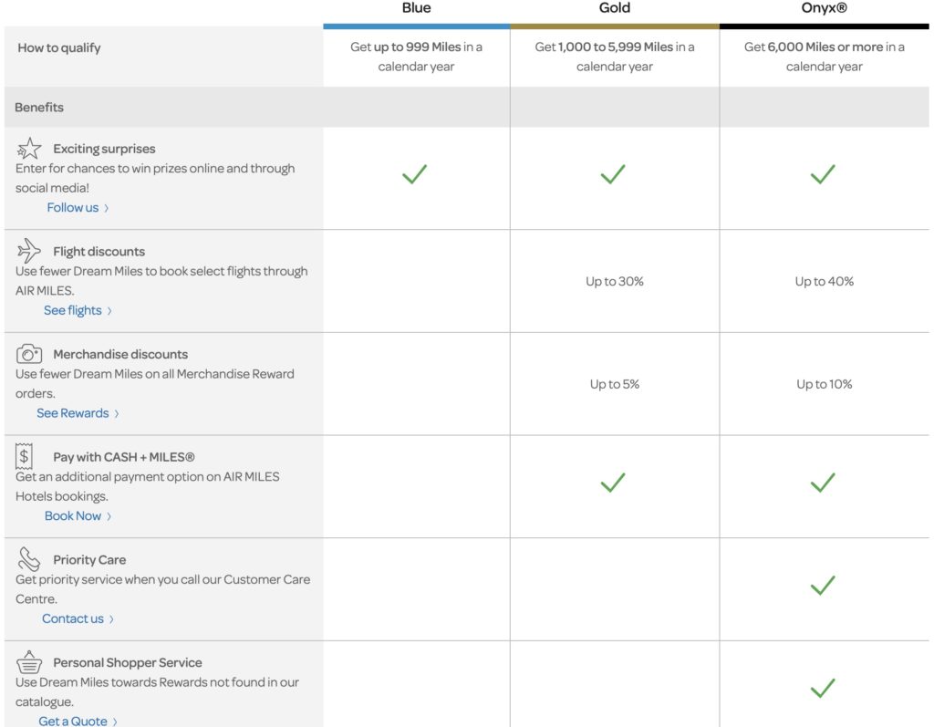Screen dimensions: 934x727
Task: Open the Follow us link
Action: pos(73,208)
